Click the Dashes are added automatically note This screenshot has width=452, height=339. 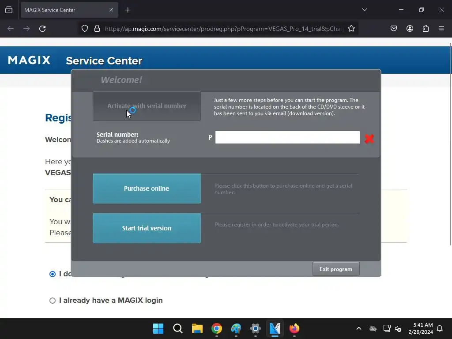pyautogui.click(x=133, y=141)
